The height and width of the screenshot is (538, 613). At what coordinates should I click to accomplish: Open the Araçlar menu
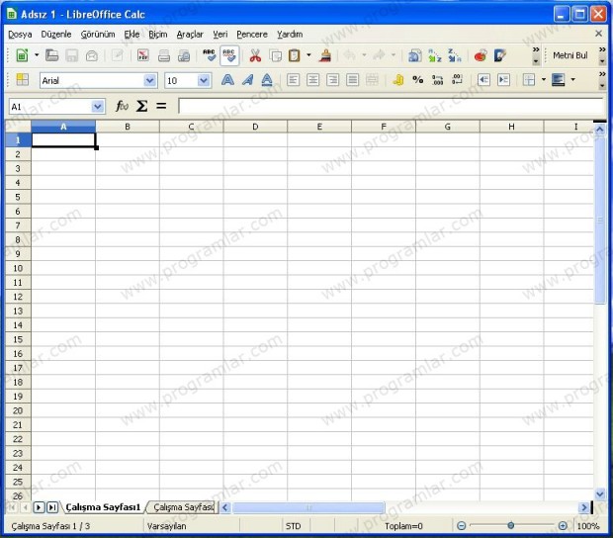coord(190,35)
